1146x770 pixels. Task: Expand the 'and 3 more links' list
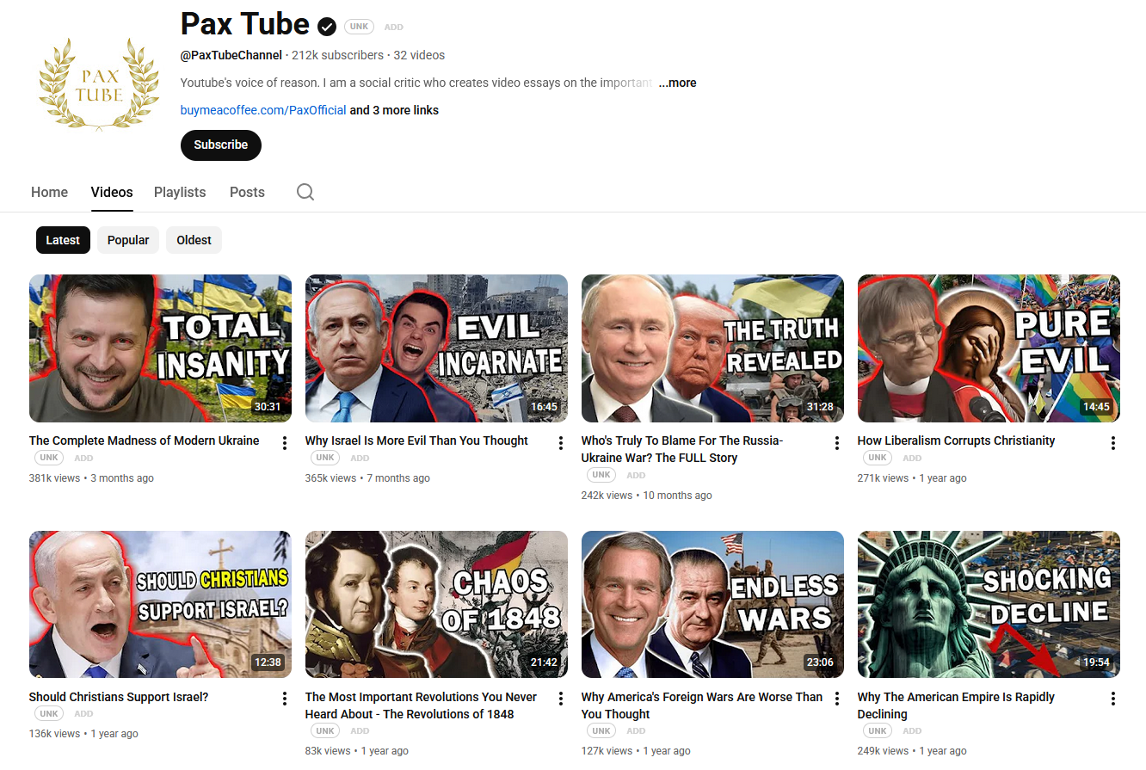pos(394,110)
